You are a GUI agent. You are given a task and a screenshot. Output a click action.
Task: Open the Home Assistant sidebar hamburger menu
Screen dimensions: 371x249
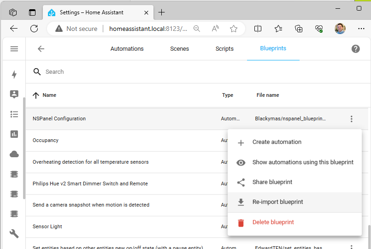(x=14, y=49)
